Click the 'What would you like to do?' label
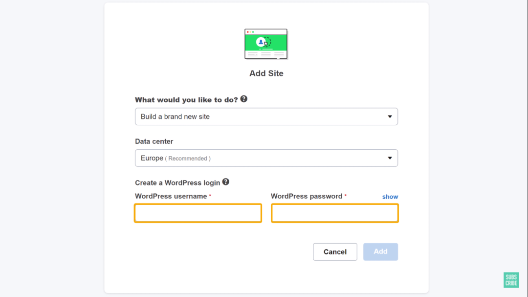 point(186,100)
